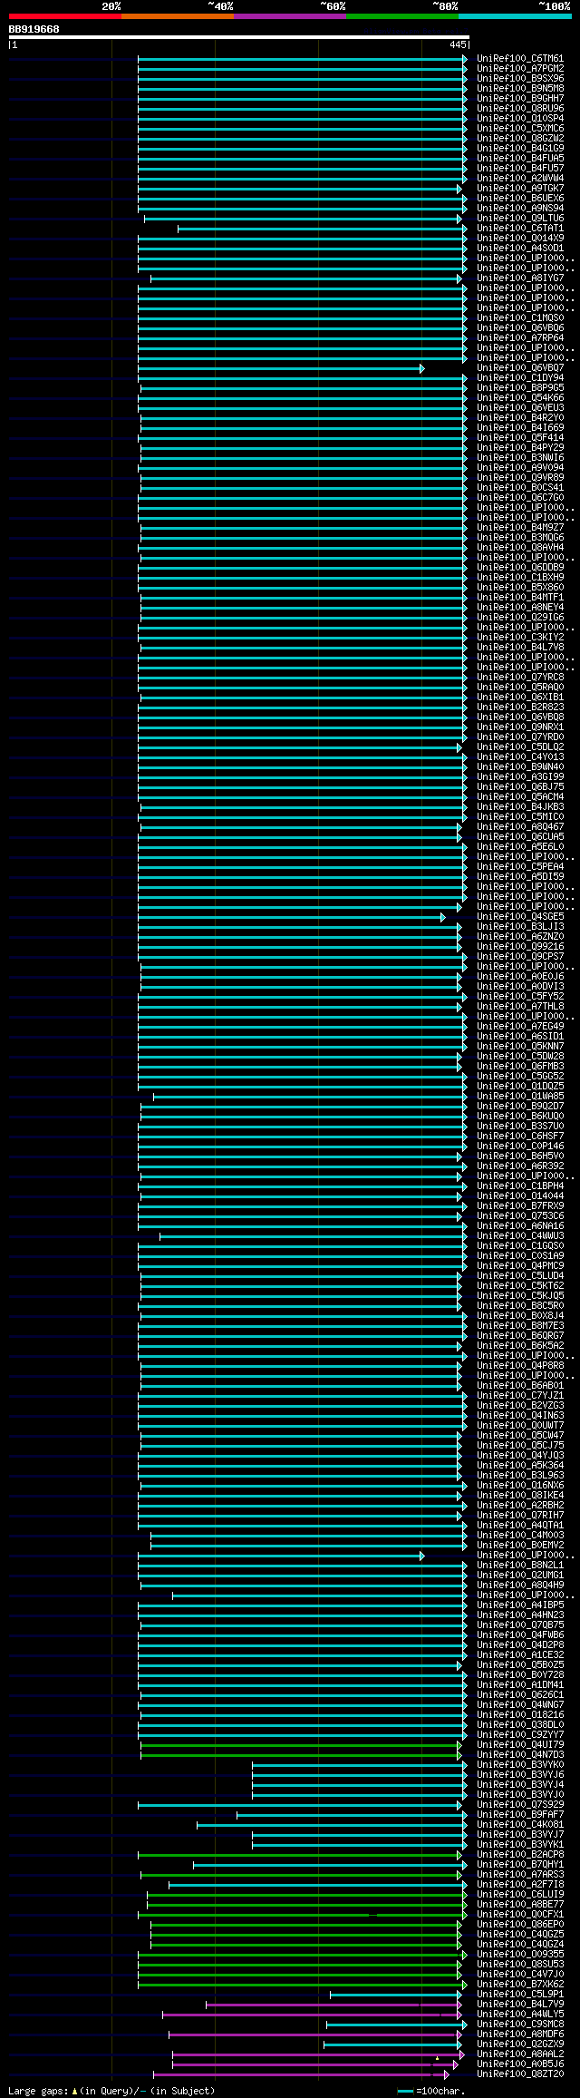The image size is (580, 2098).
Task: Click hit label UniRef100_Q7S929
Action: tap(520, 1805)
